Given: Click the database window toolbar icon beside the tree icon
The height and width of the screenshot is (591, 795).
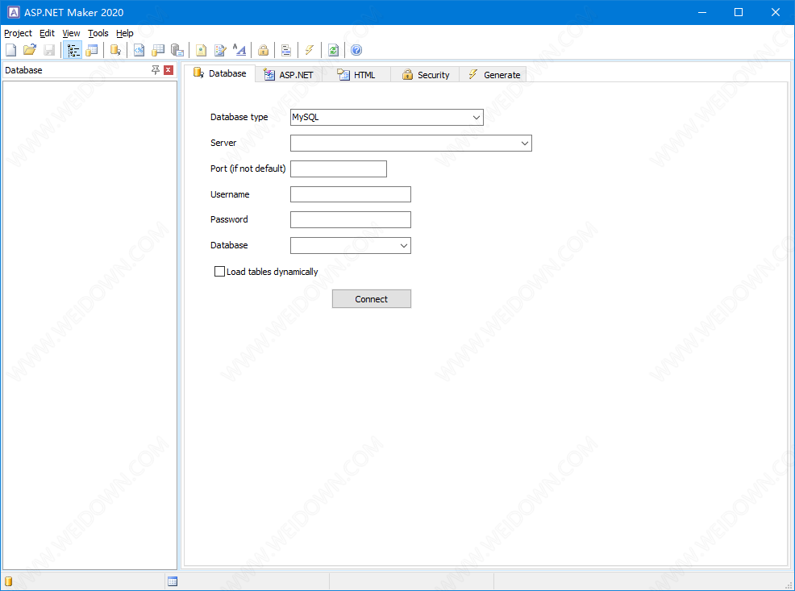Looking at the screenshot, I should coord(92,50).
